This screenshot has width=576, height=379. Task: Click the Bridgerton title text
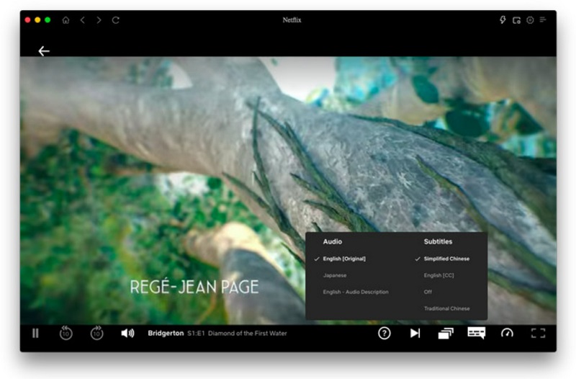pyautogui.click(x=166, y=333)
